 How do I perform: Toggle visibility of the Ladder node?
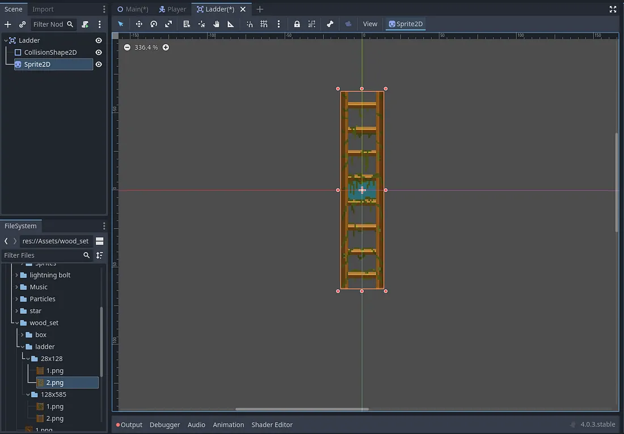click(99, 40)
